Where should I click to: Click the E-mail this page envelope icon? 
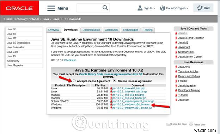tap(169, 124)
